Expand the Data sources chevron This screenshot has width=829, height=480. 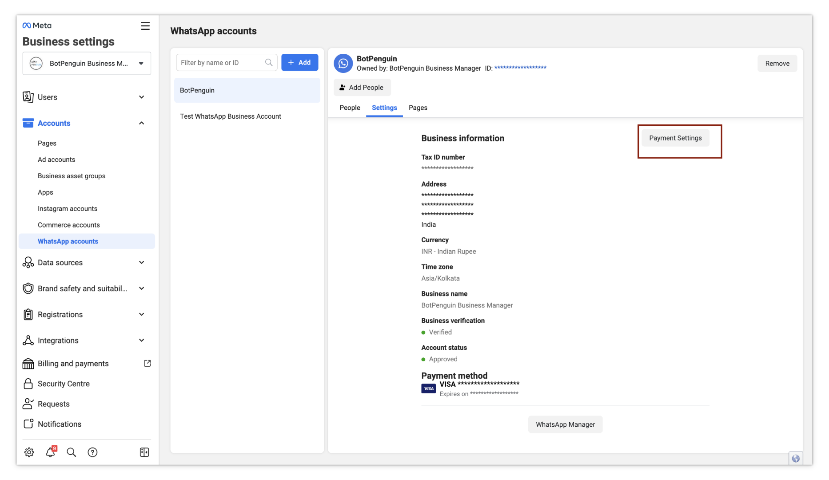click(x=142, y=263)
